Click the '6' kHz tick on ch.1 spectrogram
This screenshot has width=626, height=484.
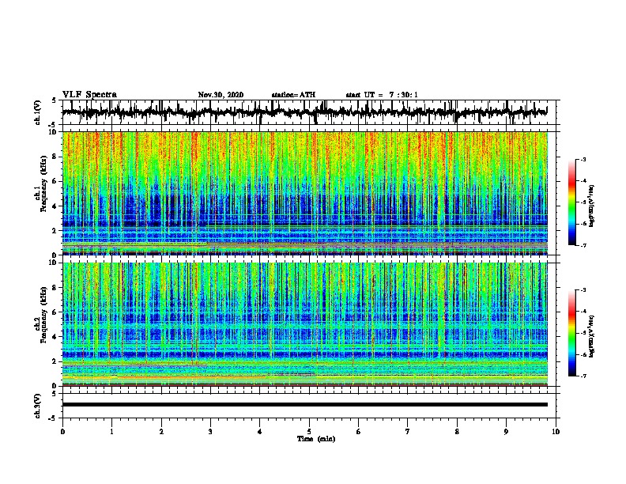pyautogui.click(x=55, y=181)
